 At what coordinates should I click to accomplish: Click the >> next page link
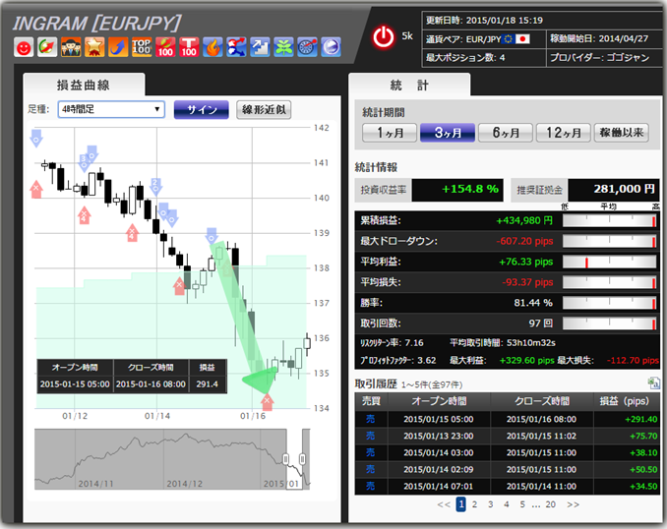coord(573,504)
